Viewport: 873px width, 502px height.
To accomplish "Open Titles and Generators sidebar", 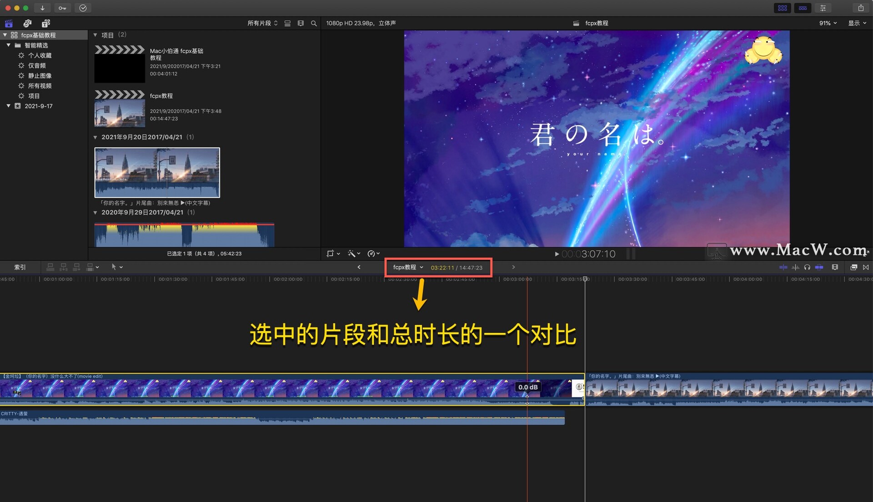I will (45, 23).
